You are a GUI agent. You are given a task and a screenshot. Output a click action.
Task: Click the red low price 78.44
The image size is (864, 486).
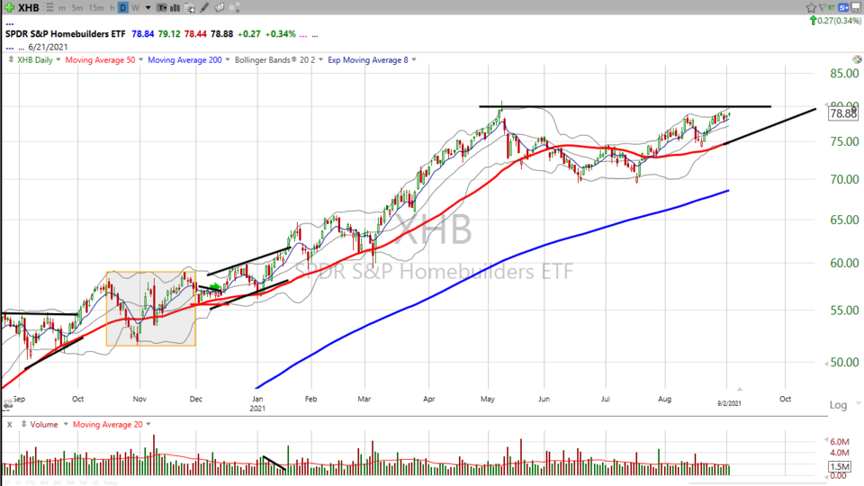(195, 34)
